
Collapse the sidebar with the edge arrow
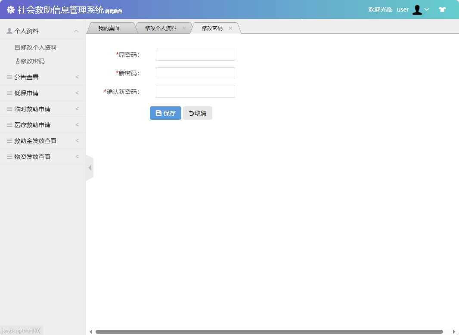[90, 167]
